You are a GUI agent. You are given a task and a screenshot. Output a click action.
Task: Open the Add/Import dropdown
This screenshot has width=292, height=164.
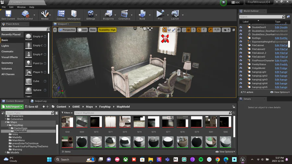[12, 107]
